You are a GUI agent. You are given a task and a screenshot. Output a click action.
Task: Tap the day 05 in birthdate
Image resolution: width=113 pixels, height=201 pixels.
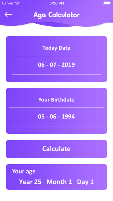[x=41, y=117]
